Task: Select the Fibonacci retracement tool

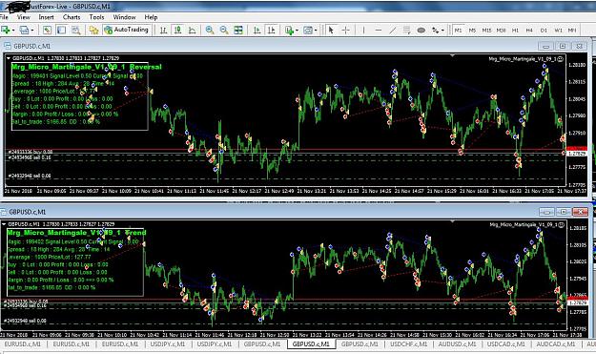Action: point(406,30)
